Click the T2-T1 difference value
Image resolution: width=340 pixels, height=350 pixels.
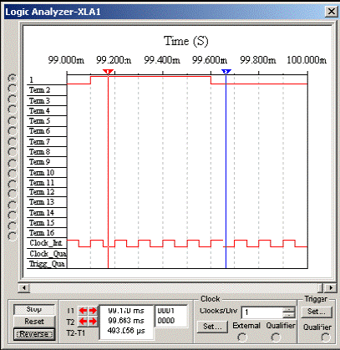click(126, 331)
